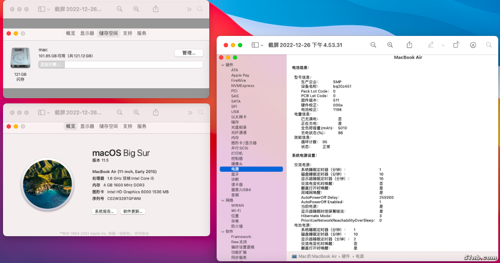Image resolution: width=500 pixels, height=263 pixels.
Task: Click the 正在计算 storage progress bar
Action: [120, 65]
